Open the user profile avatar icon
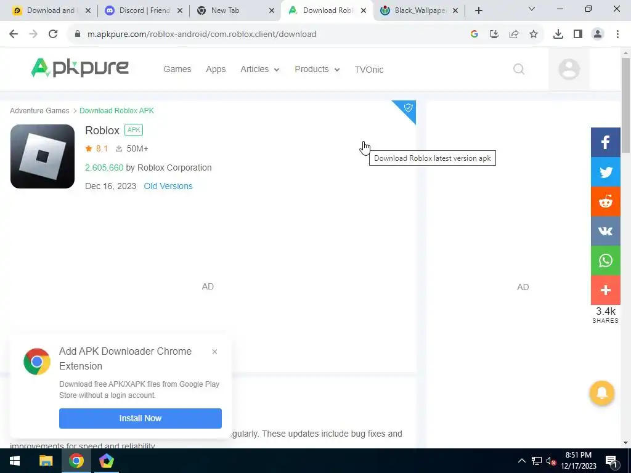 point(569,69)
